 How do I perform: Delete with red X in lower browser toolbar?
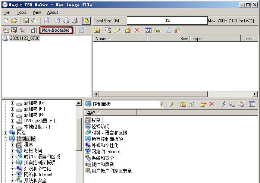tap(212, 104)
